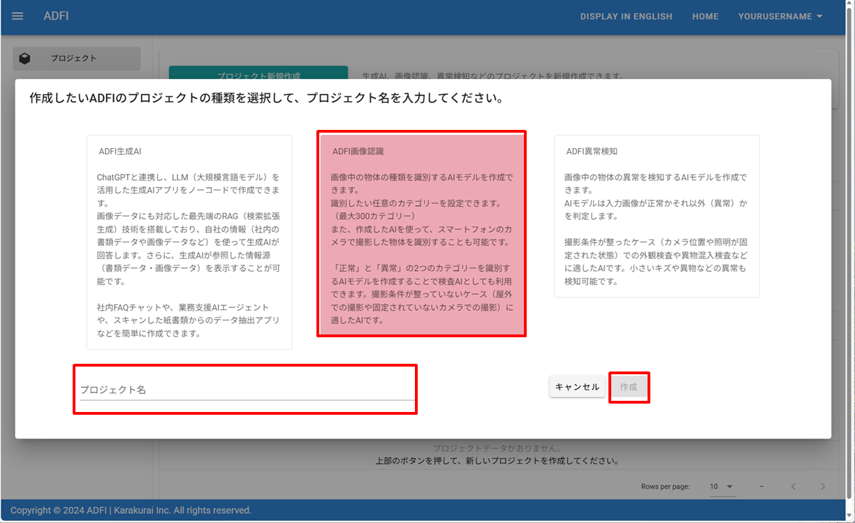Screen dimensions: 855x523
Task: Choose the ADFI異常検知 project type card
Action: click(657, 216)
